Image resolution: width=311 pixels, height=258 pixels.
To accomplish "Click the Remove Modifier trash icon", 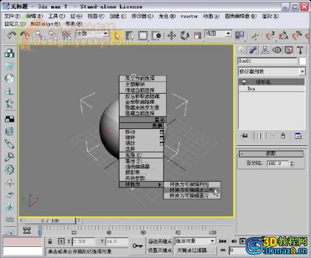I will point(283,136).
